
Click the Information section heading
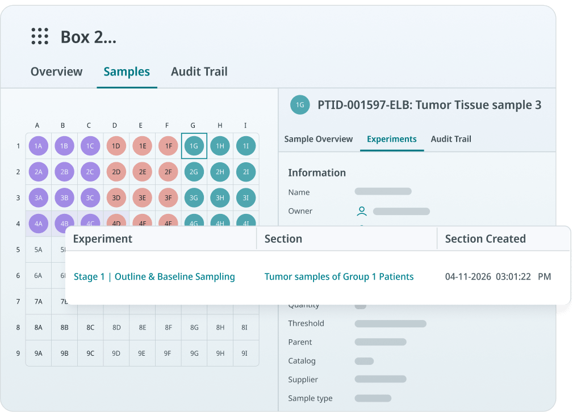[x=317, y=173]
